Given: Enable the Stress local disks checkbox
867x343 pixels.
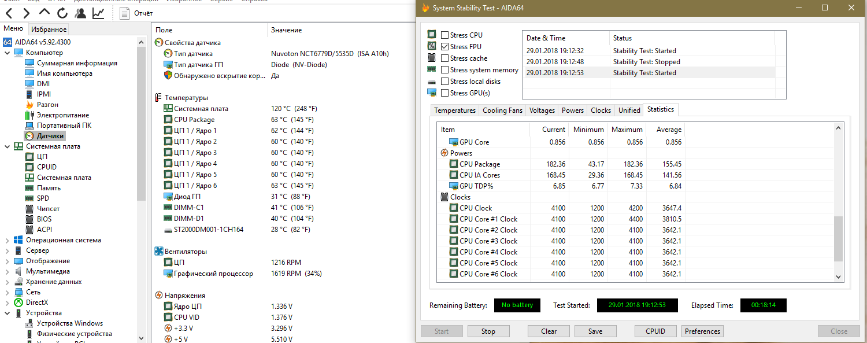Looking at the screenshot, I should click(x=444, y=82).
